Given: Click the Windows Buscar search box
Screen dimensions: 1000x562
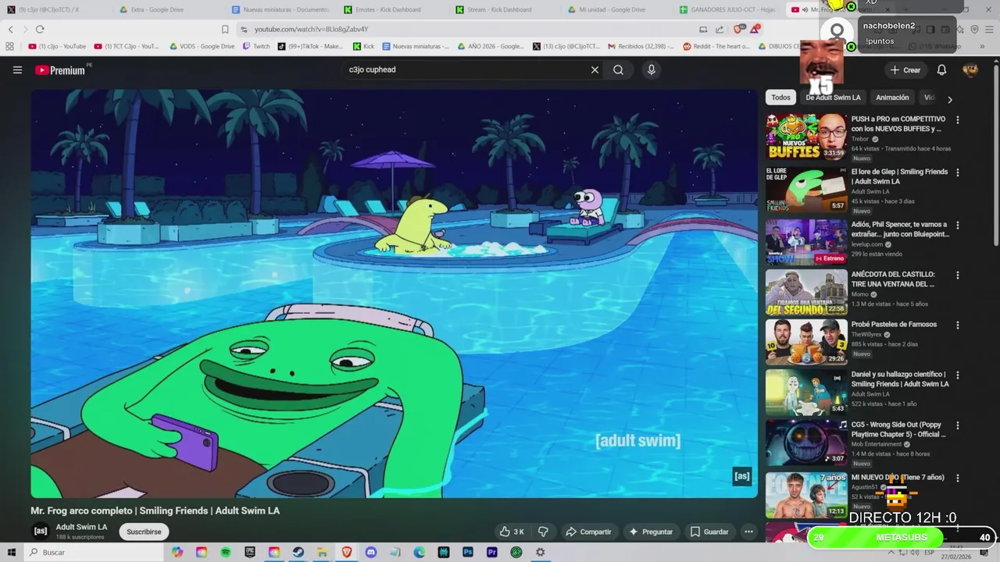Looking at the screenshot, I should 94,552.
